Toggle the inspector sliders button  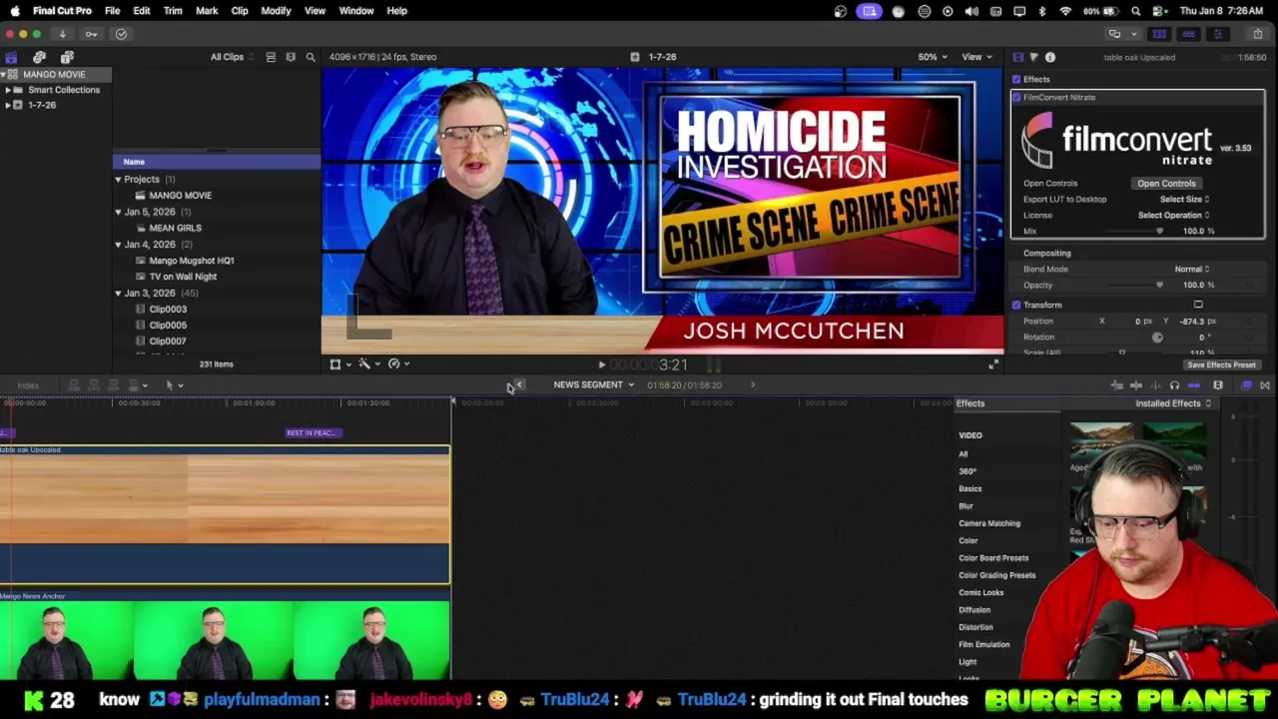1217,34
